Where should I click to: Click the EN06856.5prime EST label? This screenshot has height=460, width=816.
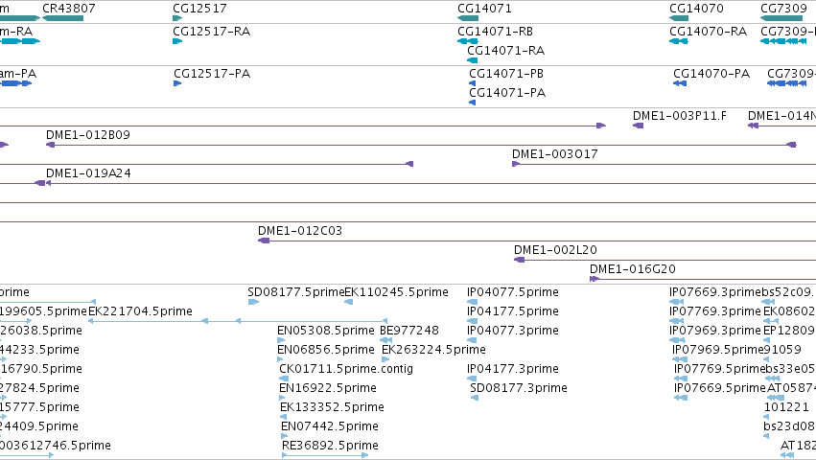click(x=326, y=350)
